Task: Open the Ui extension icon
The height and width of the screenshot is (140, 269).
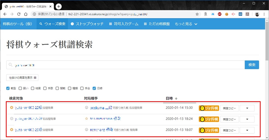Action: pos(240,14)
